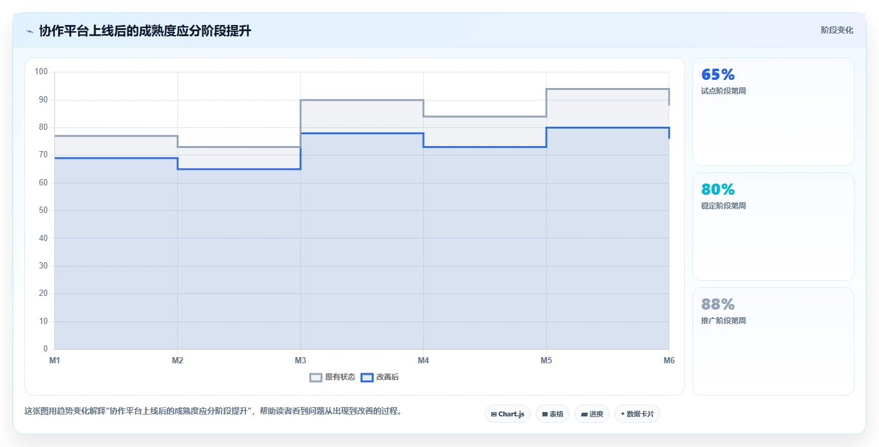Toggle the 改善后 legend series
This screenshot has height=447, width=879.
click(380, 377)
